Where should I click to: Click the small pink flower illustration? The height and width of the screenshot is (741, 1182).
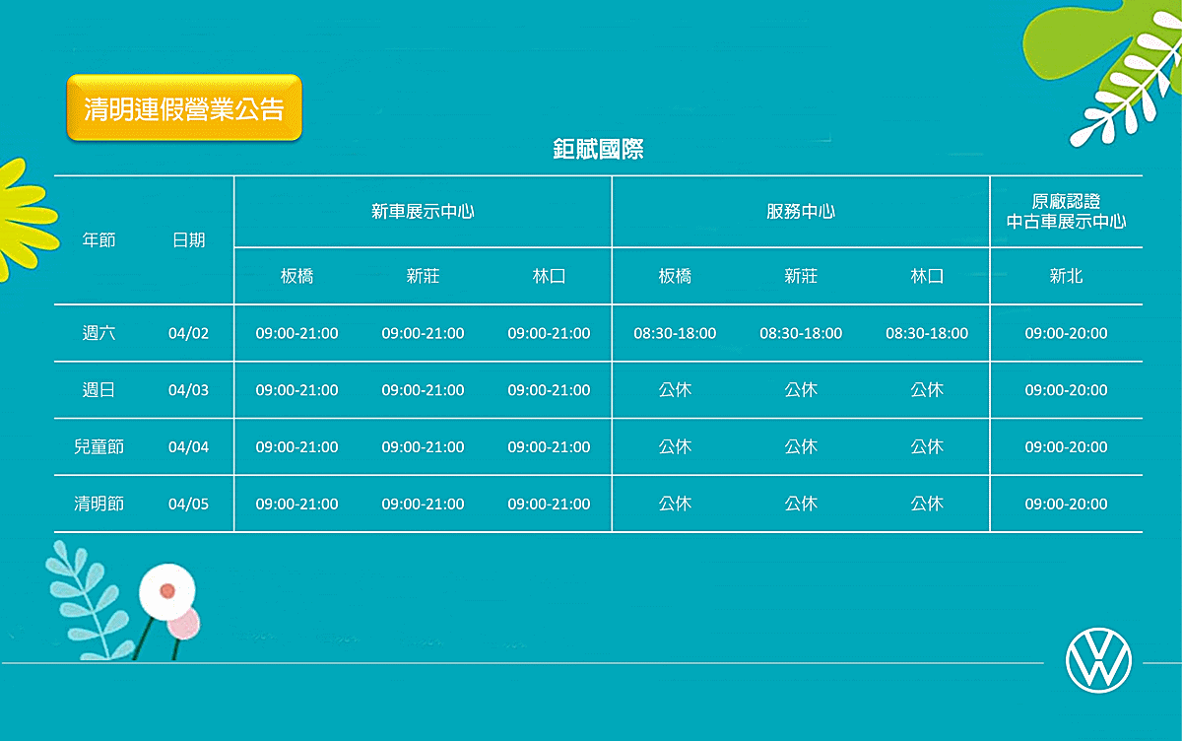[x=183, y=623]
